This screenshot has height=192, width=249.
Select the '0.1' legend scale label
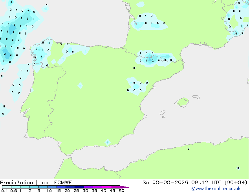(x=4, y=190)
